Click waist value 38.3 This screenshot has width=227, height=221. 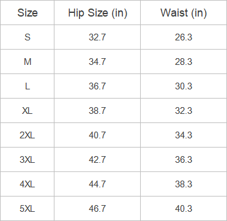pyautogui.click(x=184, y=184)
